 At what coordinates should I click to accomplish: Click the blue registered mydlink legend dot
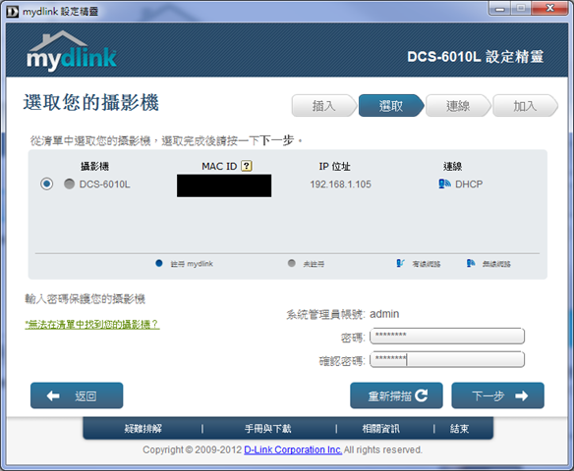coord(159,263)
